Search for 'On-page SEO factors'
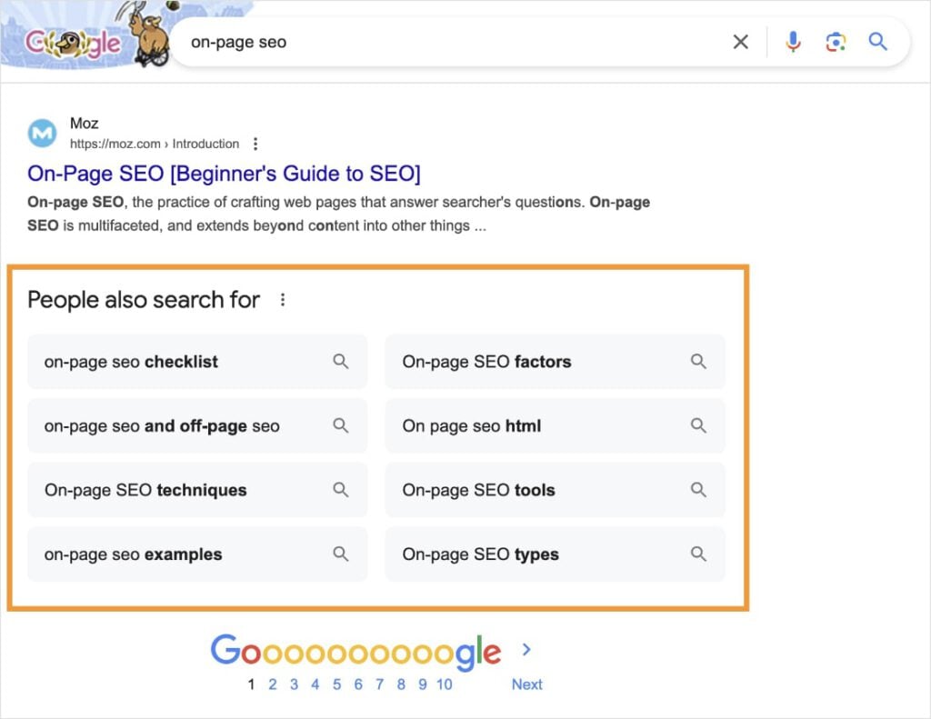Image resolution: width=931 pixels, height=719 pixels. pos(487,361)
